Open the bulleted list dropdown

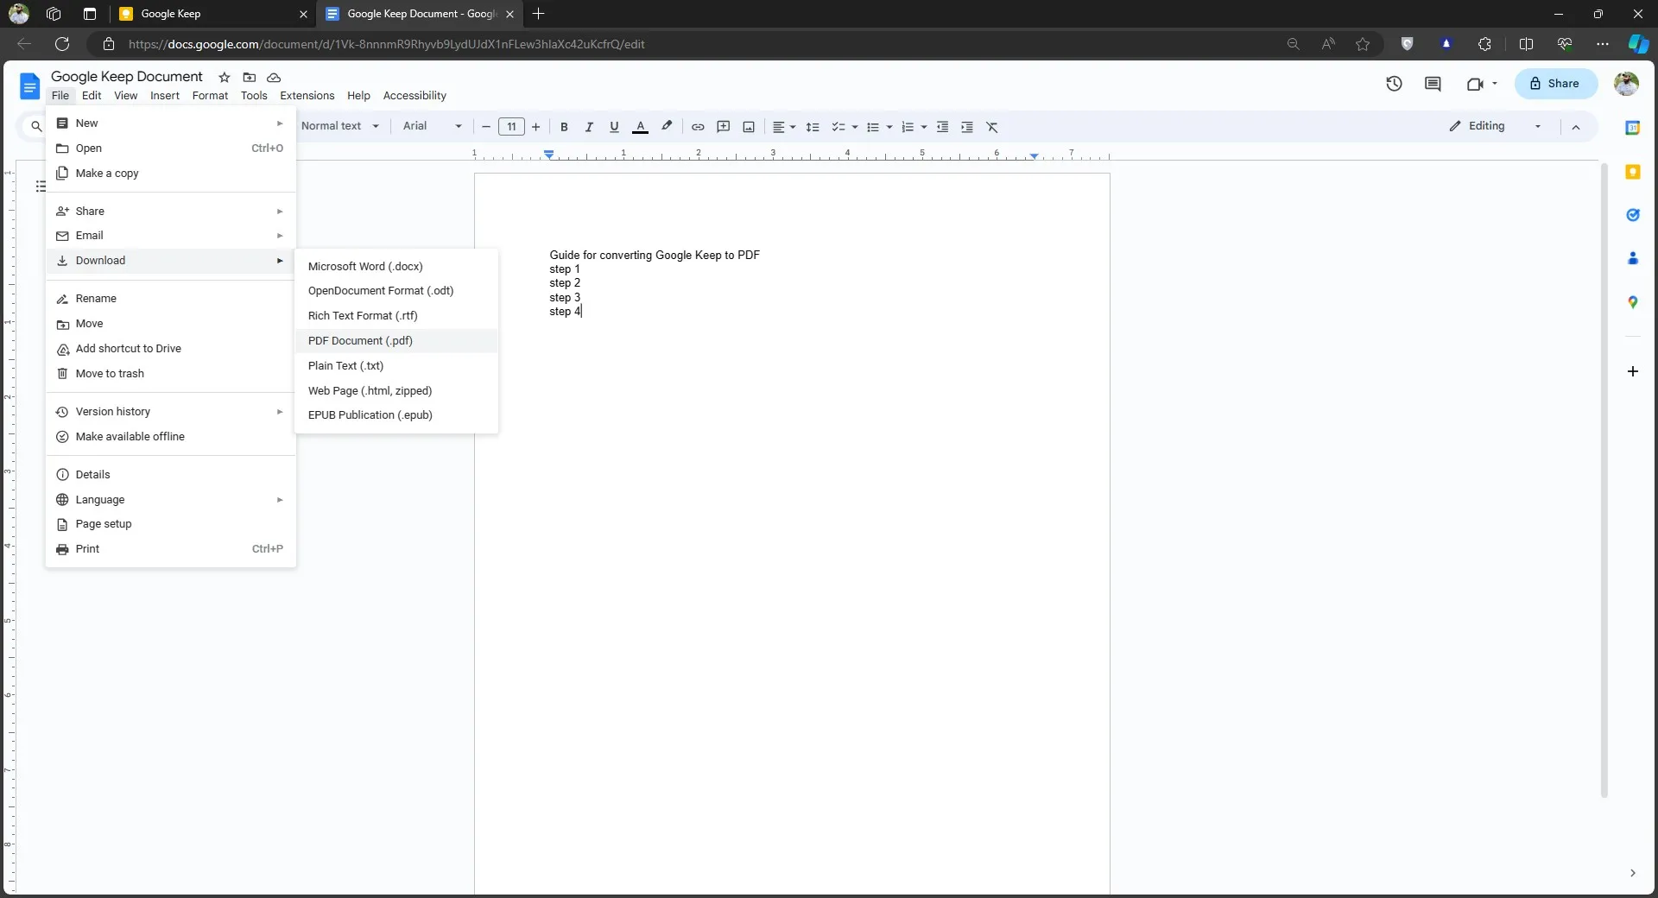click(879, 127)
